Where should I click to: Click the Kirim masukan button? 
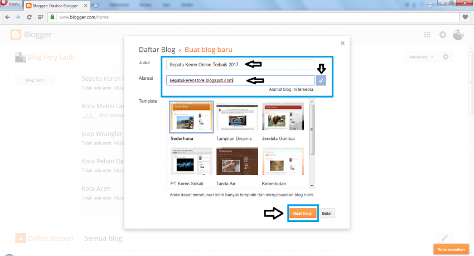(x=451, y=249)
